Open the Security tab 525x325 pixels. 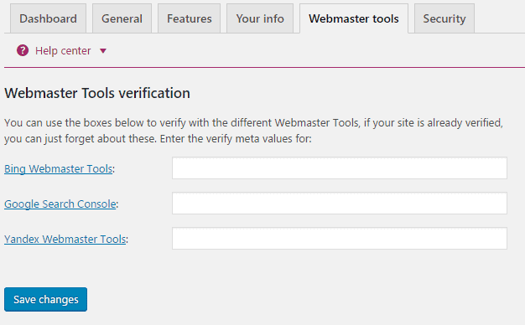tap(444, 18)
